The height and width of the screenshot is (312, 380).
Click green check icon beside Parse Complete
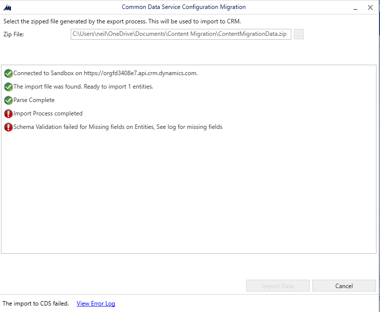8,101
